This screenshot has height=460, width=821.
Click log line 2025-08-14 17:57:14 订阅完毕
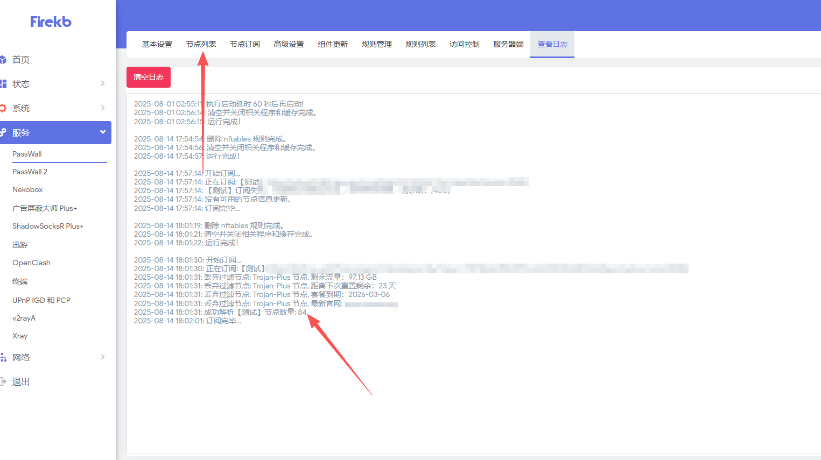point(187,208)
